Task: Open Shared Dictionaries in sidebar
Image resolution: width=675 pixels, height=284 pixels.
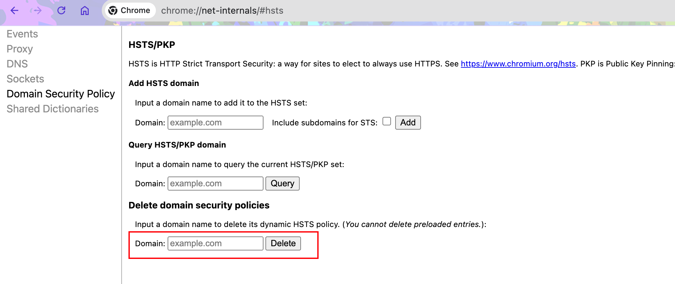Action: pyautogui.click(x=52, y=109)
